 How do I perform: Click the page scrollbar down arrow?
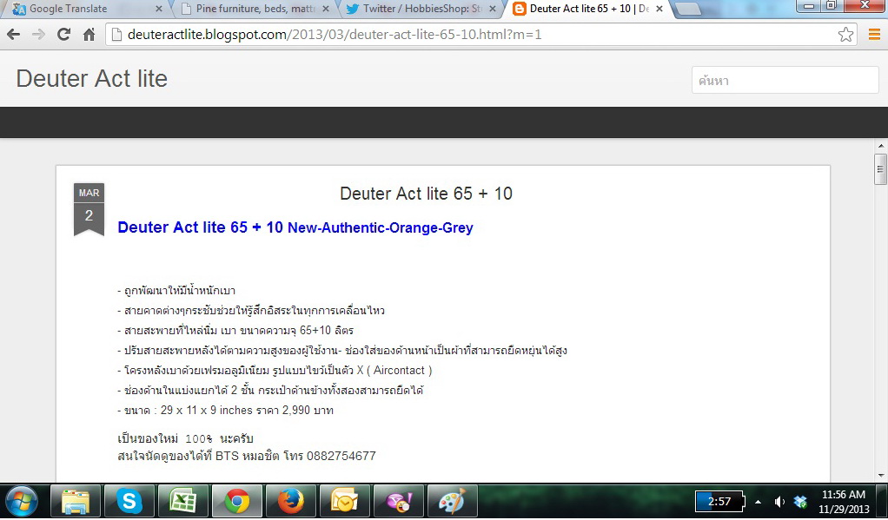pyautogui.click(x=881, y=476)
